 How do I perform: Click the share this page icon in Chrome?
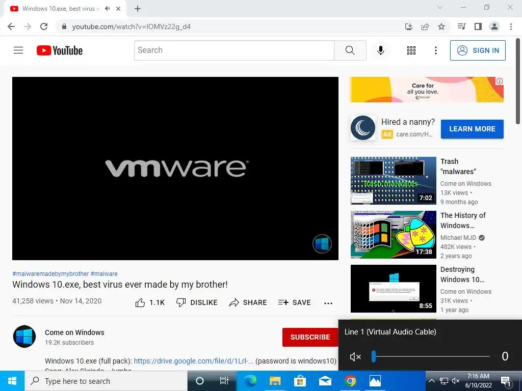425,26
